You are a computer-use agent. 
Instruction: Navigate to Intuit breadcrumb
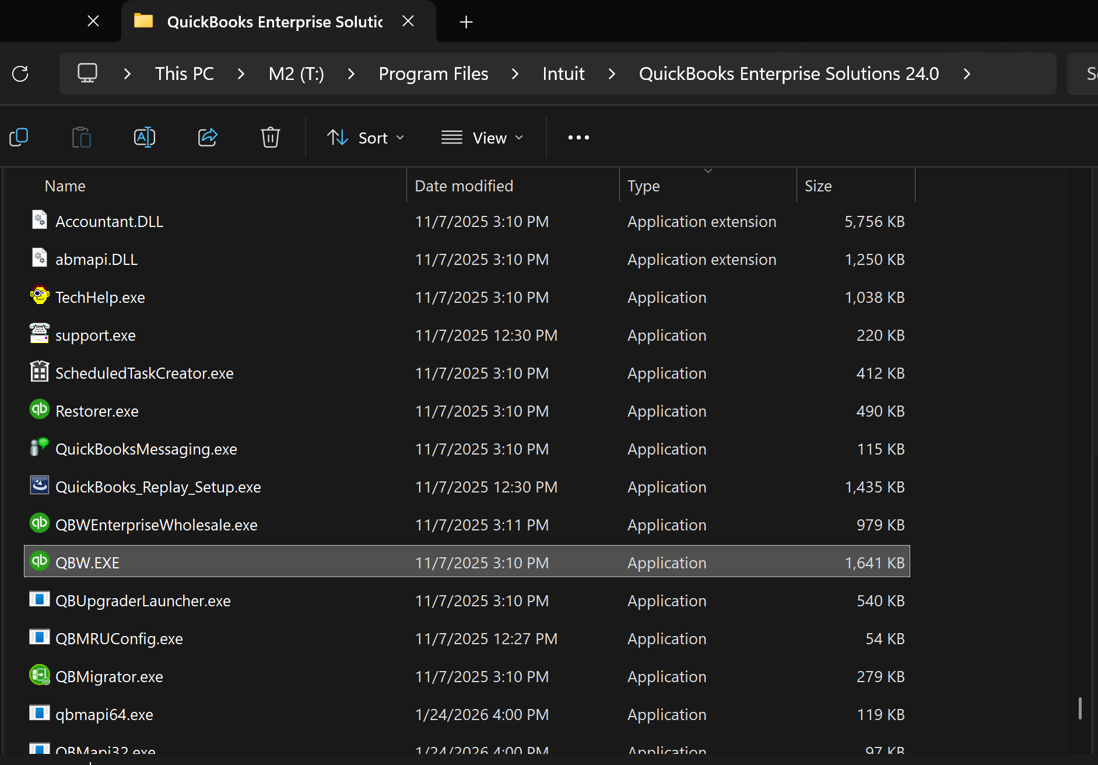tap(563, 74)
